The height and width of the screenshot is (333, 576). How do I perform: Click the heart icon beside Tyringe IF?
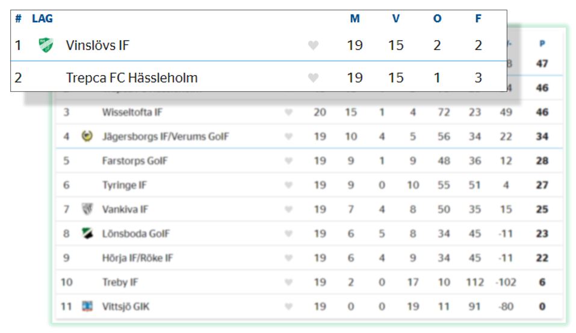[289, 185]
